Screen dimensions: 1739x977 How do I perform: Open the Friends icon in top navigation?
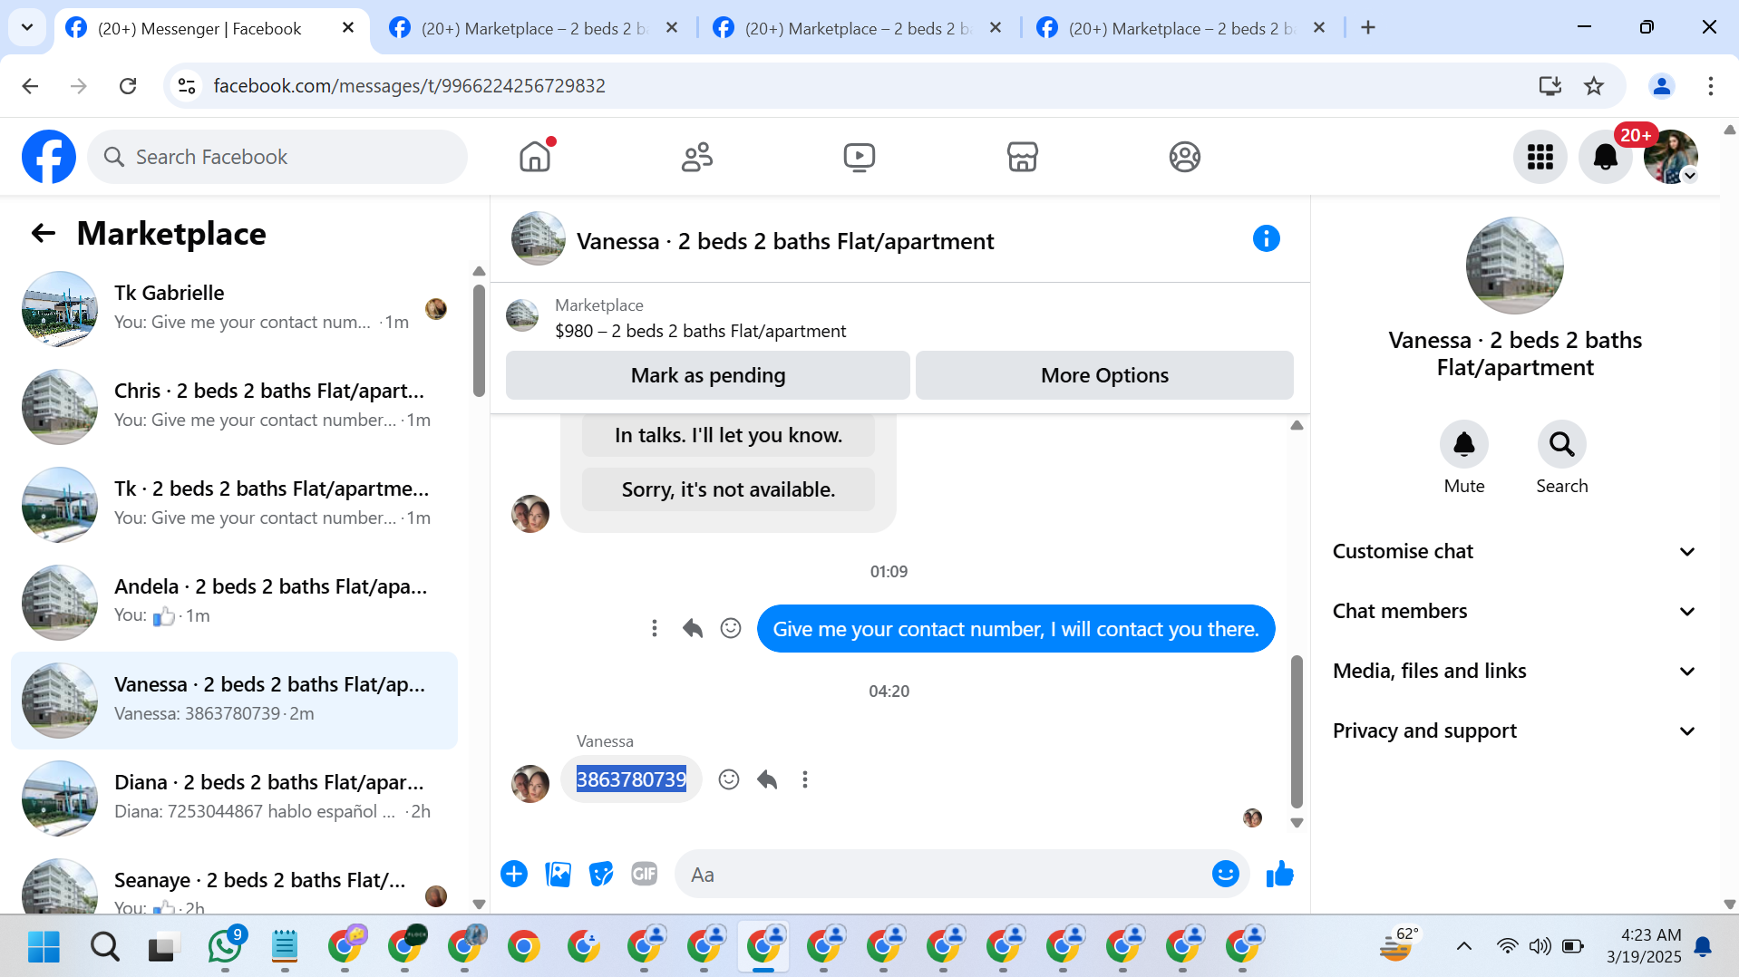pos(697,157)
